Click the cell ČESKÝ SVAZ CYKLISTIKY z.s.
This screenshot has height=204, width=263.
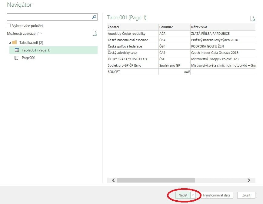pyautogui.click(x=133, y=59)
